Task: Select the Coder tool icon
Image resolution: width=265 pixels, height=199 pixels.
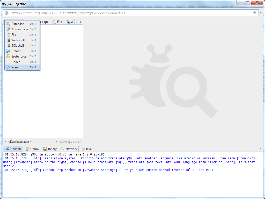Action: point(9,62)
